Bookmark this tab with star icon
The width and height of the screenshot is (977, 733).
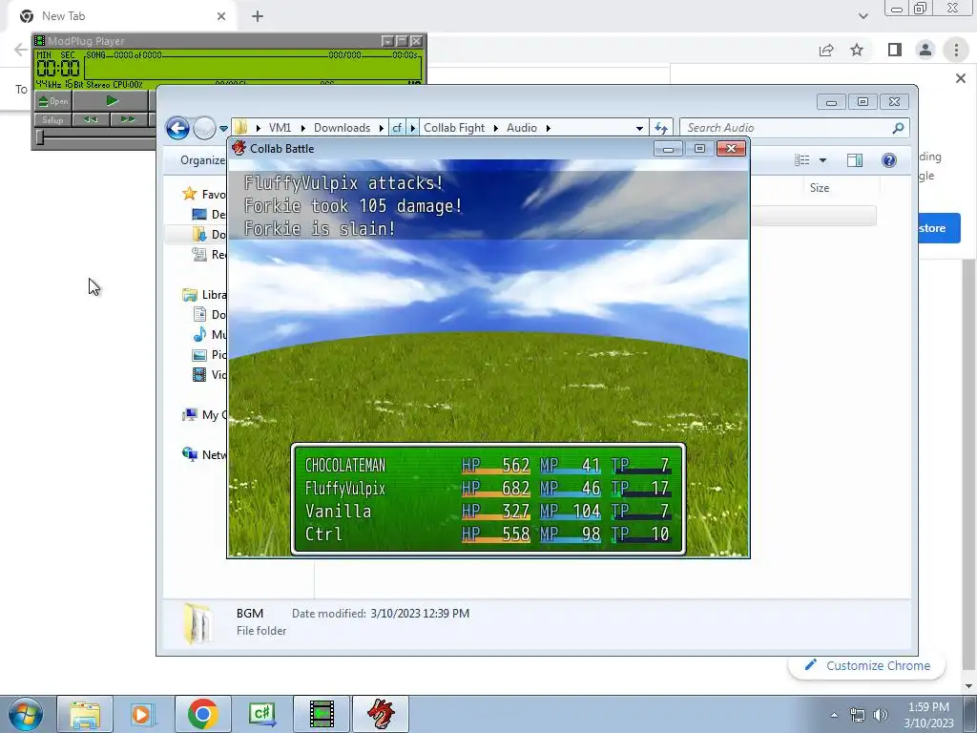(x=857, y=50)
